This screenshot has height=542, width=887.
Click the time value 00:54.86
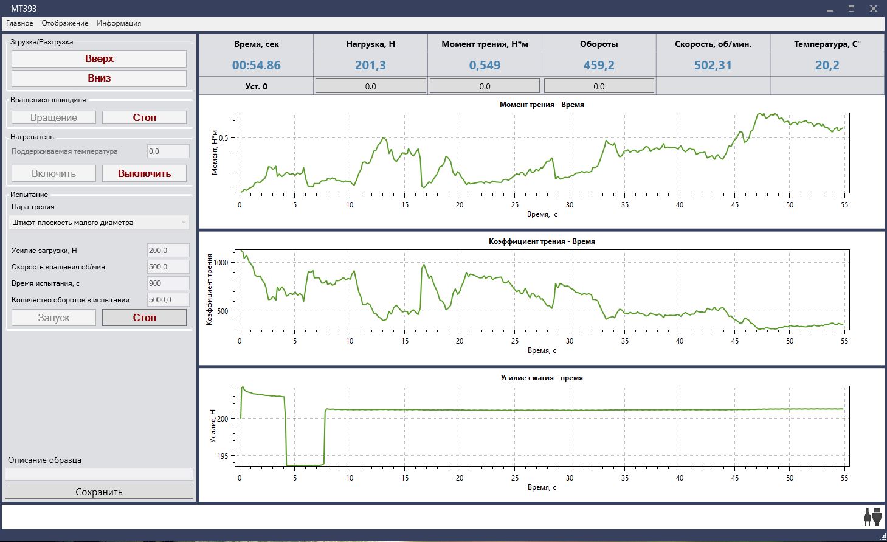(257, 65)
